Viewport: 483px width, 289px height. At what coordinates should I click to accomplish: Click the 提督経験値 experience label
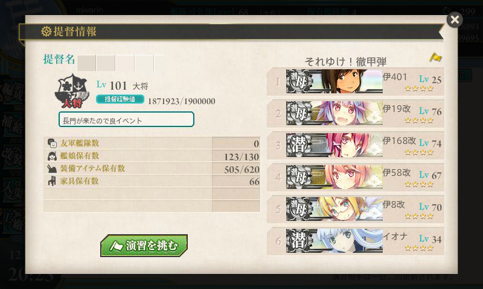point(120,99)
